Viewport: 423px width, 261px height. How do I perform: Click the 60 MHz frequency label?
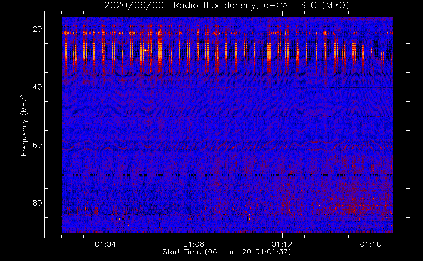tap(38, 145)
